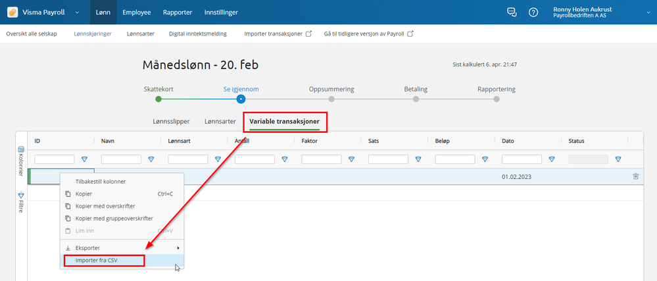657x281 pixels.
Task: Switch to the Lønnsslipper tab
Action: 172,122
